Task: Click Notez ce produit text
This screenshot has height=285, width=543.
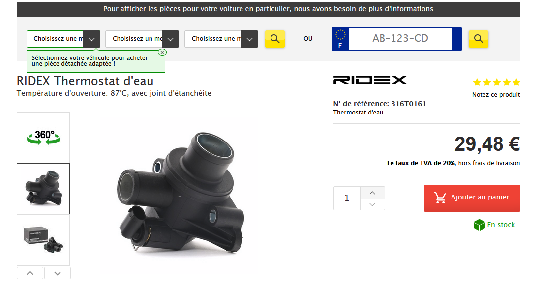Action: pyautogui.click(x=496, y=95)
